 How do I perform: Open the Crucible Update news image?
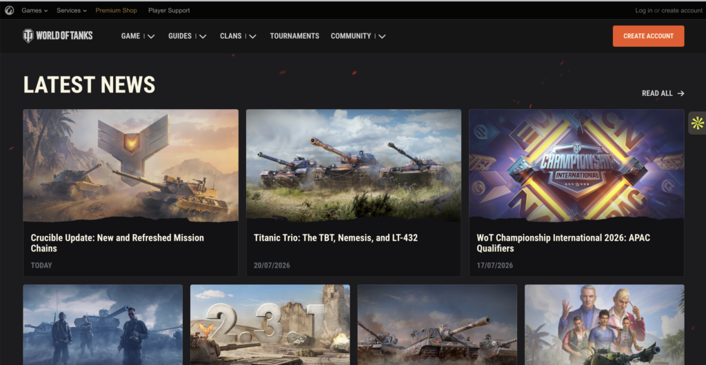[x=130, y=166]
